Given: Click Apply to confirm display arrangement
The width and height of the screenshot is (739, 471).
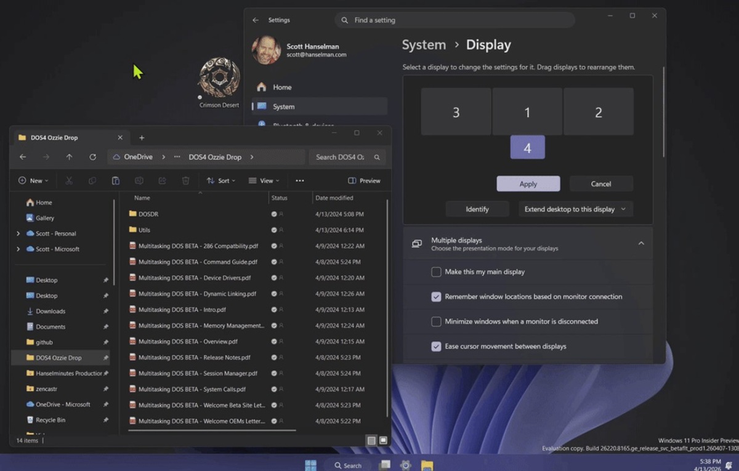Looking at the screenshot, I should [528, 183].
